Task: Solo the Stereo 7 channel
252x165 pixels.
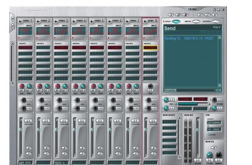Action: click(x=136, y=153)
